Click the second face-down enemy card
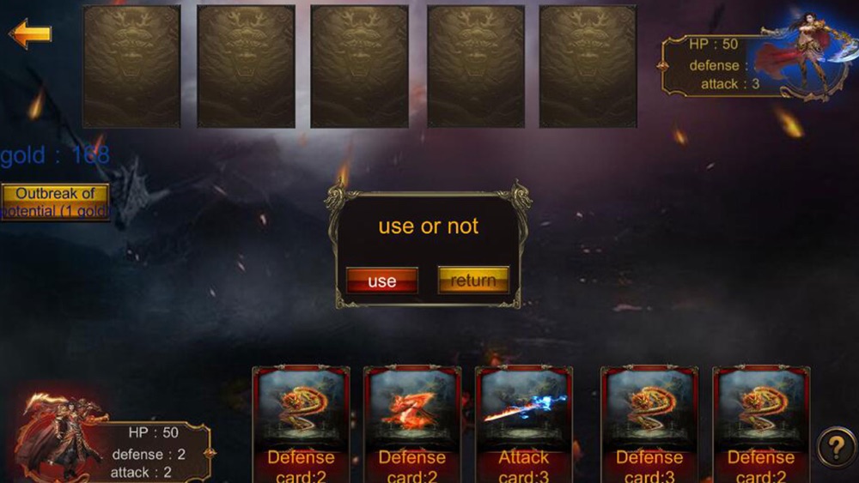Viewport: 859px width, 483px height. (x=246, y=66)
